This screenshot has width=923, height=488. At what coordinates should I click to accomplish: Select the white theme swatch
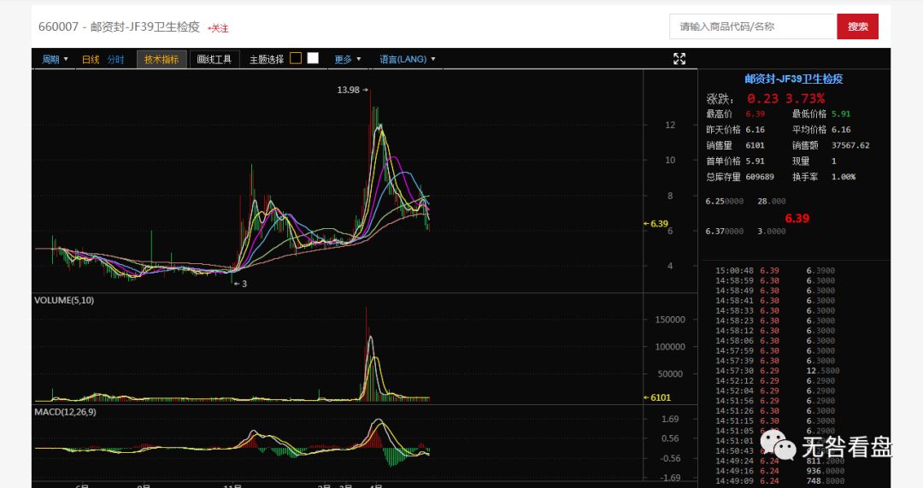coord(313,58)
